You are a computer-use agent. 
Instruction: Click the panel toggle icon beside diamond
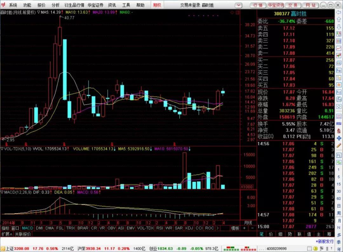pyautogui.click(x=238, y=13)
